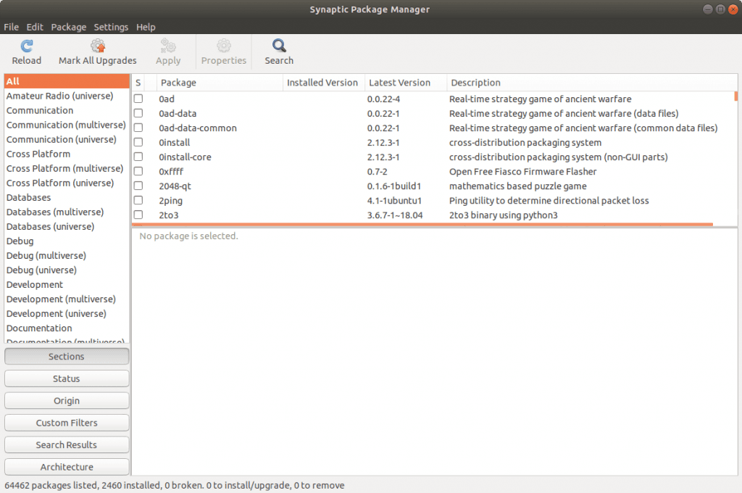Open the Help menu
742x493 pixels.
[x=146, y=27]
